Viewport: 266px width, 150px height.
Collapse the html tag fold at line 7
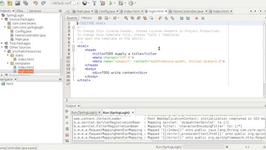(x=74, y=46)
